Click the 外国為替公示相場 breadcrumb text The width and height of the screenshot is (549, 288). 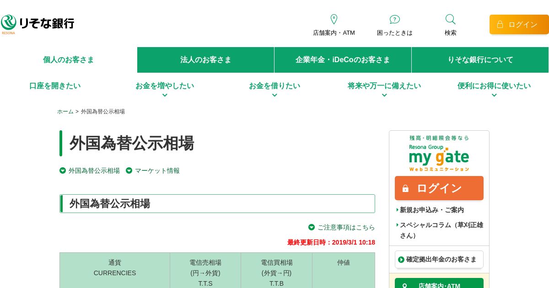pyautogui.click(x=103, y=112)
